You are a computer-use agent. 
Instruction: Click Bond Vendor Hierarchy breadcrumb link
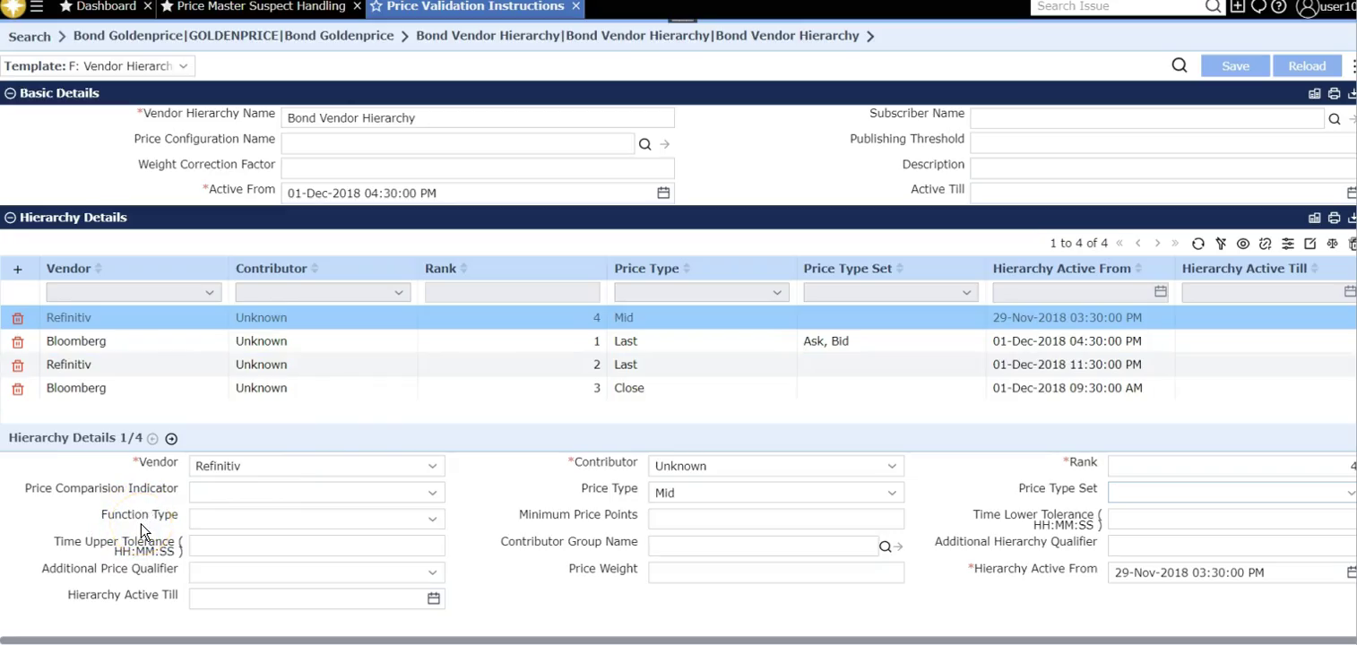click(x=637, y=36)
